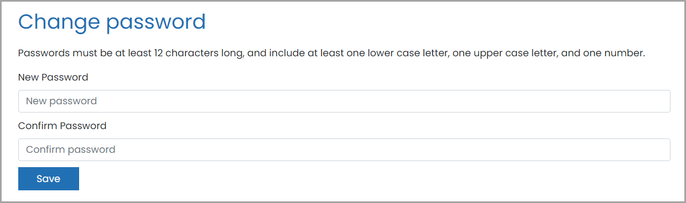Activate the field for confirming the password
686x203 pixels.
point(344,150)
